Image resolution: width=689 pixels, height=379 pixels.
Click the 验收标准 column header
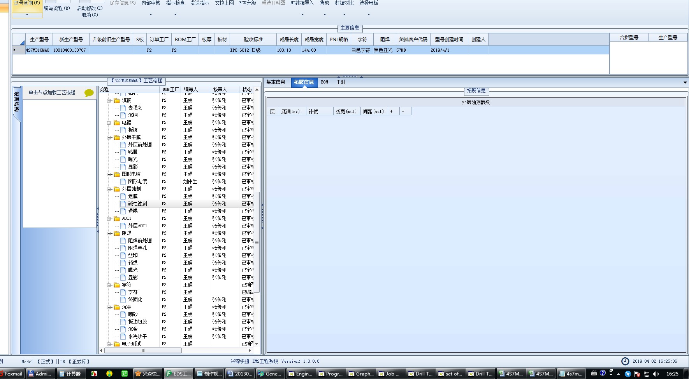pyautogui.click(x=253, y=40)
